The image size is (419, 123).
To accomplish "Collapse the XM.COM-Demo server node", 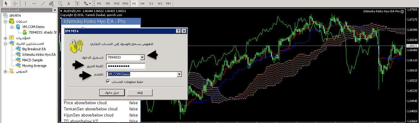I will coord(12,27).
